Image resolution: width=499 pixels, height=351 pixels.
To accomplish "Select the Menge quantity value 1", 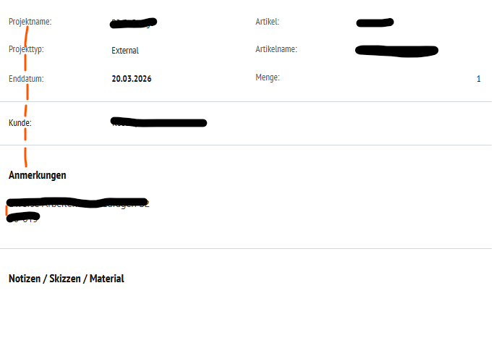I will click(x=478, y=79).
